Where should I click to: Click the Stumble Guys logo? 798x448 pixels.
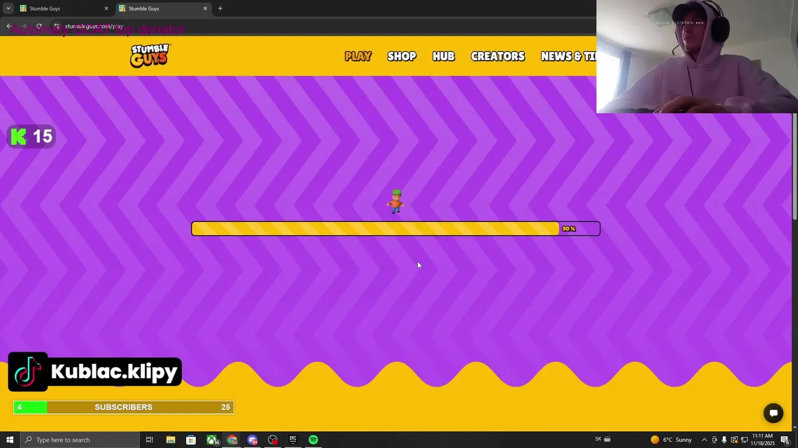point(150,55)
